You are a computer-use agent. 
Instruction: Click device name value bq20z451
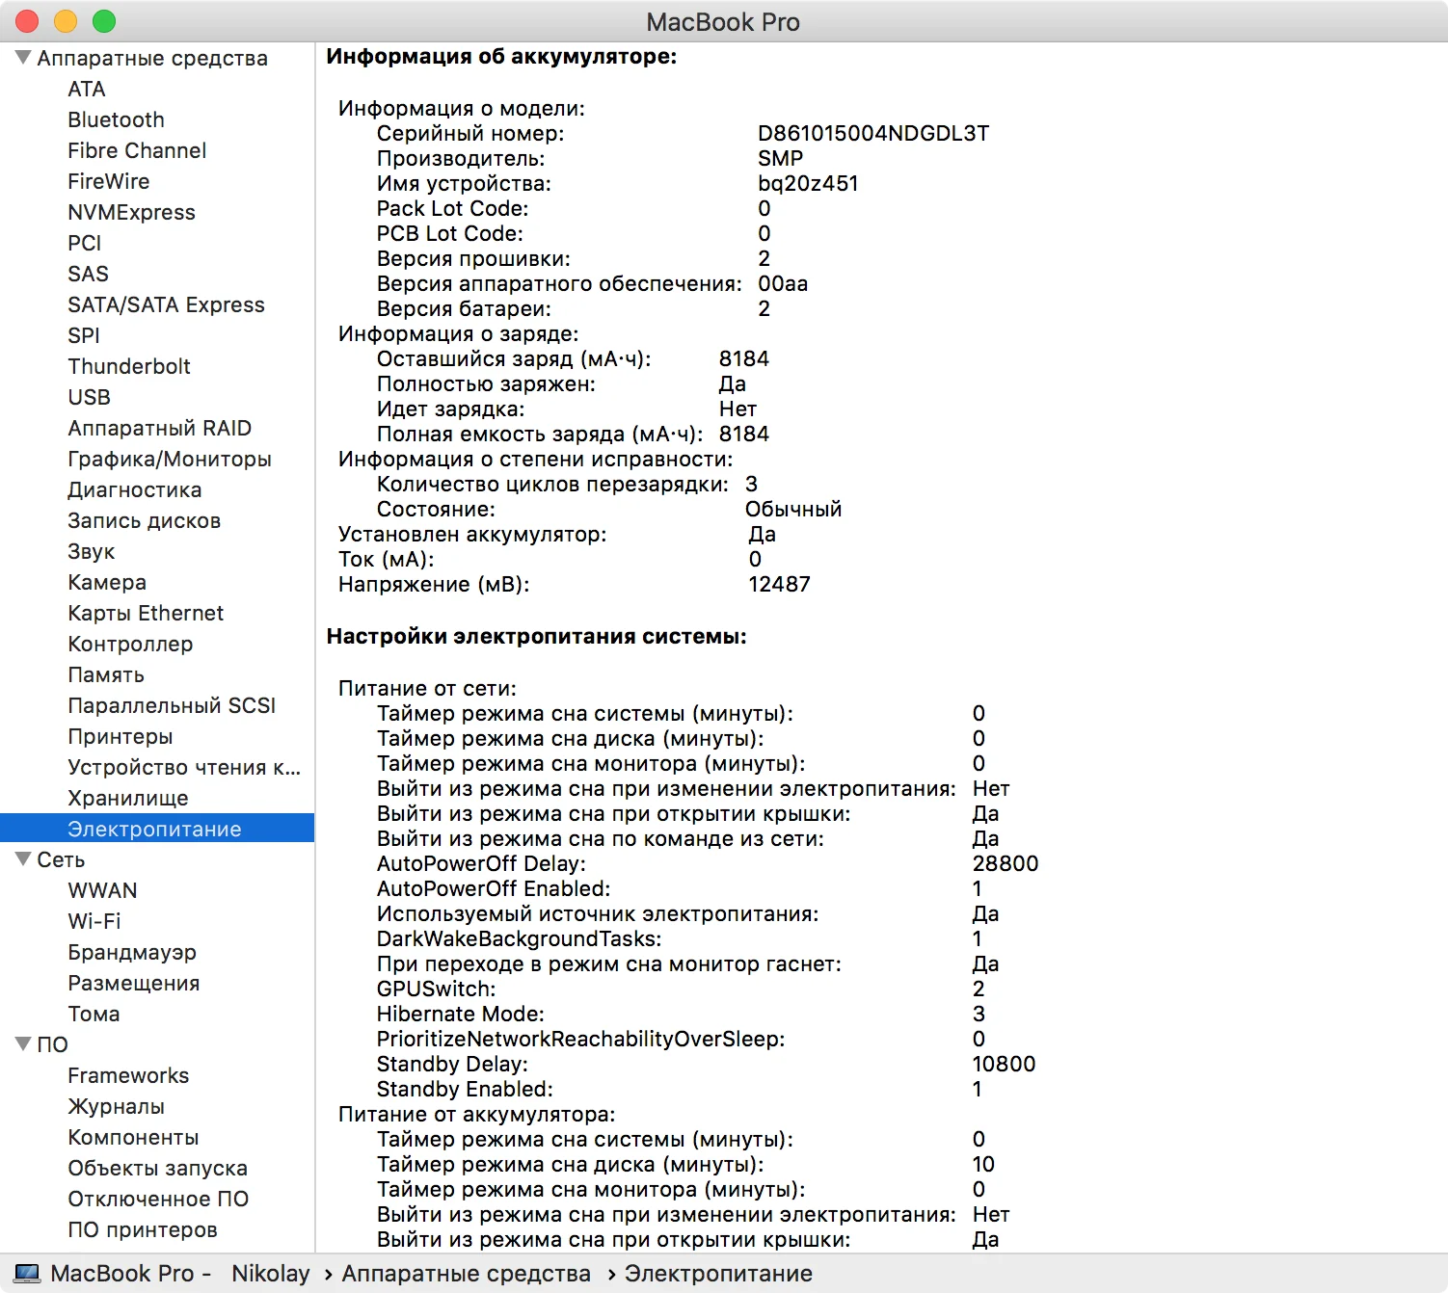[808, 183]
